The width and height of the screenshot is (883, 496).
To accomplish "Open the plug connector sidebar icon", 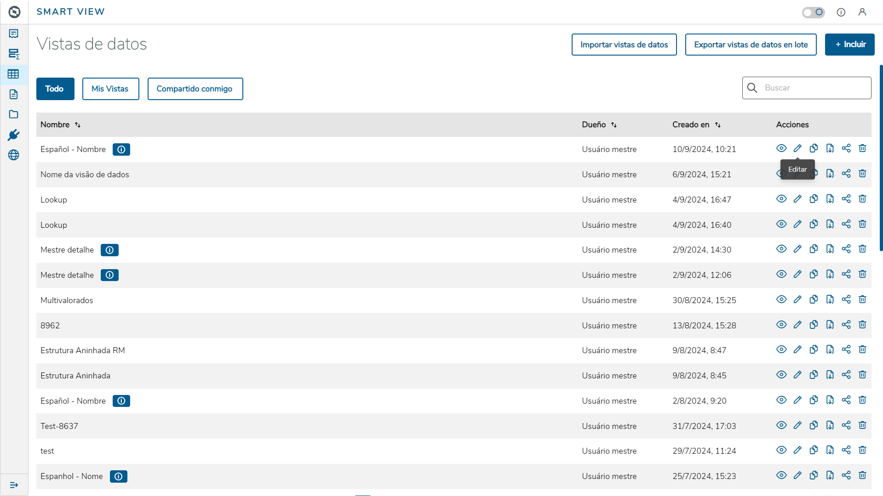I will pos(13,135).
